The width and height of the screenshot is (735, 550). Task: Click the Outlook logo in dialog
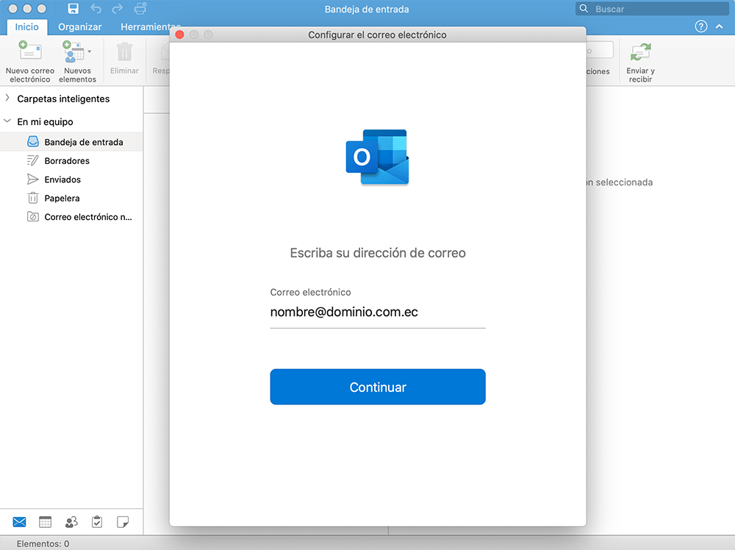pos(378,157)
